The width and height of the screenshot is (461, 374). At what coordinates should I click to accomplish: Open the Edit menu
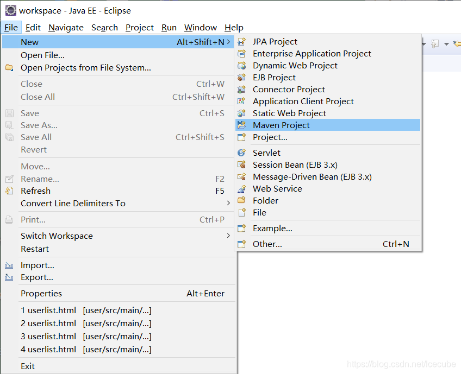point(33,28)
